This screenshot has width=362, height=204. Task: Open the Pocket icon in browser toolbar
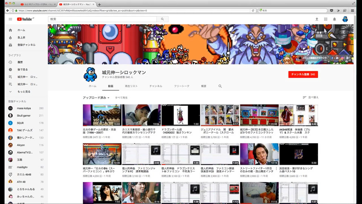tap(331, 11)
